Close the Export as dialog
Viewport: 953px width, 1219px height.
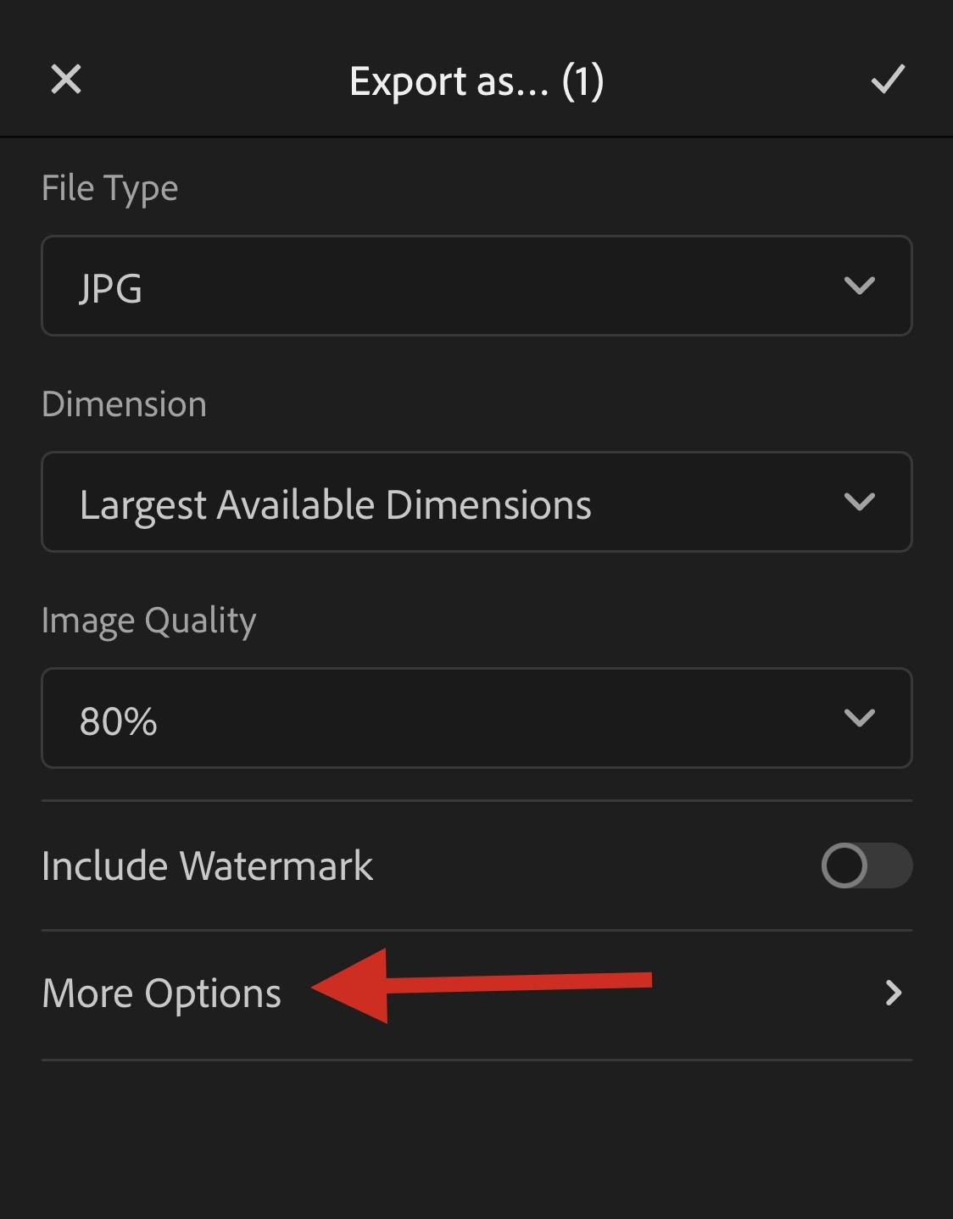pyautogui.click(x=66, y=80)
